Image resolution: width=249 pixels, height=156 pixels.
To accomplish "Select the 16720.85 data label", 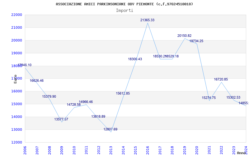I will coord(221,79).
